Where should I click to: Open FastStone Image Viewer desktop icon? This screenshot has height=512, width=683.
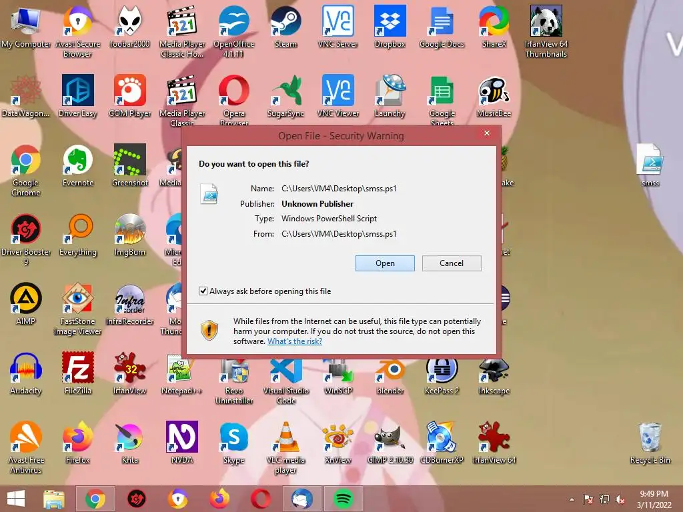coord(77,309)
